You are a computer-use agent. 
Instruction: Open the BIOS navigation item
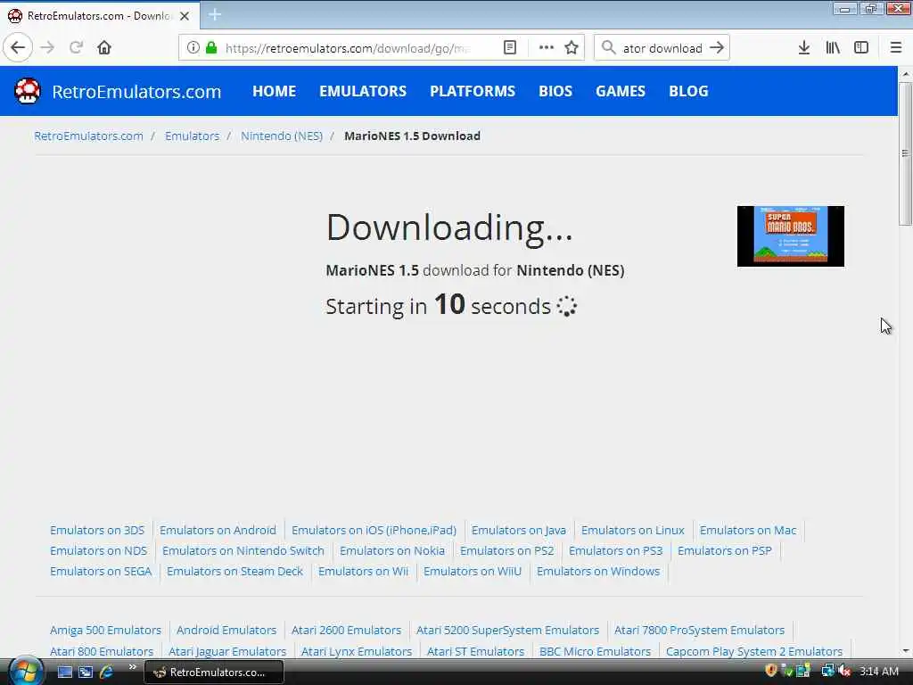[x=555, y=91]
